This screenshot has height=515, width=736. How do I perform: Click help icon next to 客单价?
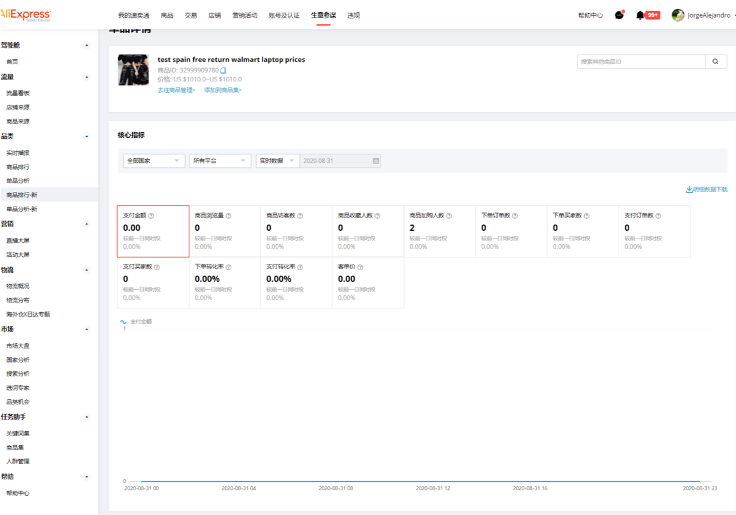tap(360, 267)
